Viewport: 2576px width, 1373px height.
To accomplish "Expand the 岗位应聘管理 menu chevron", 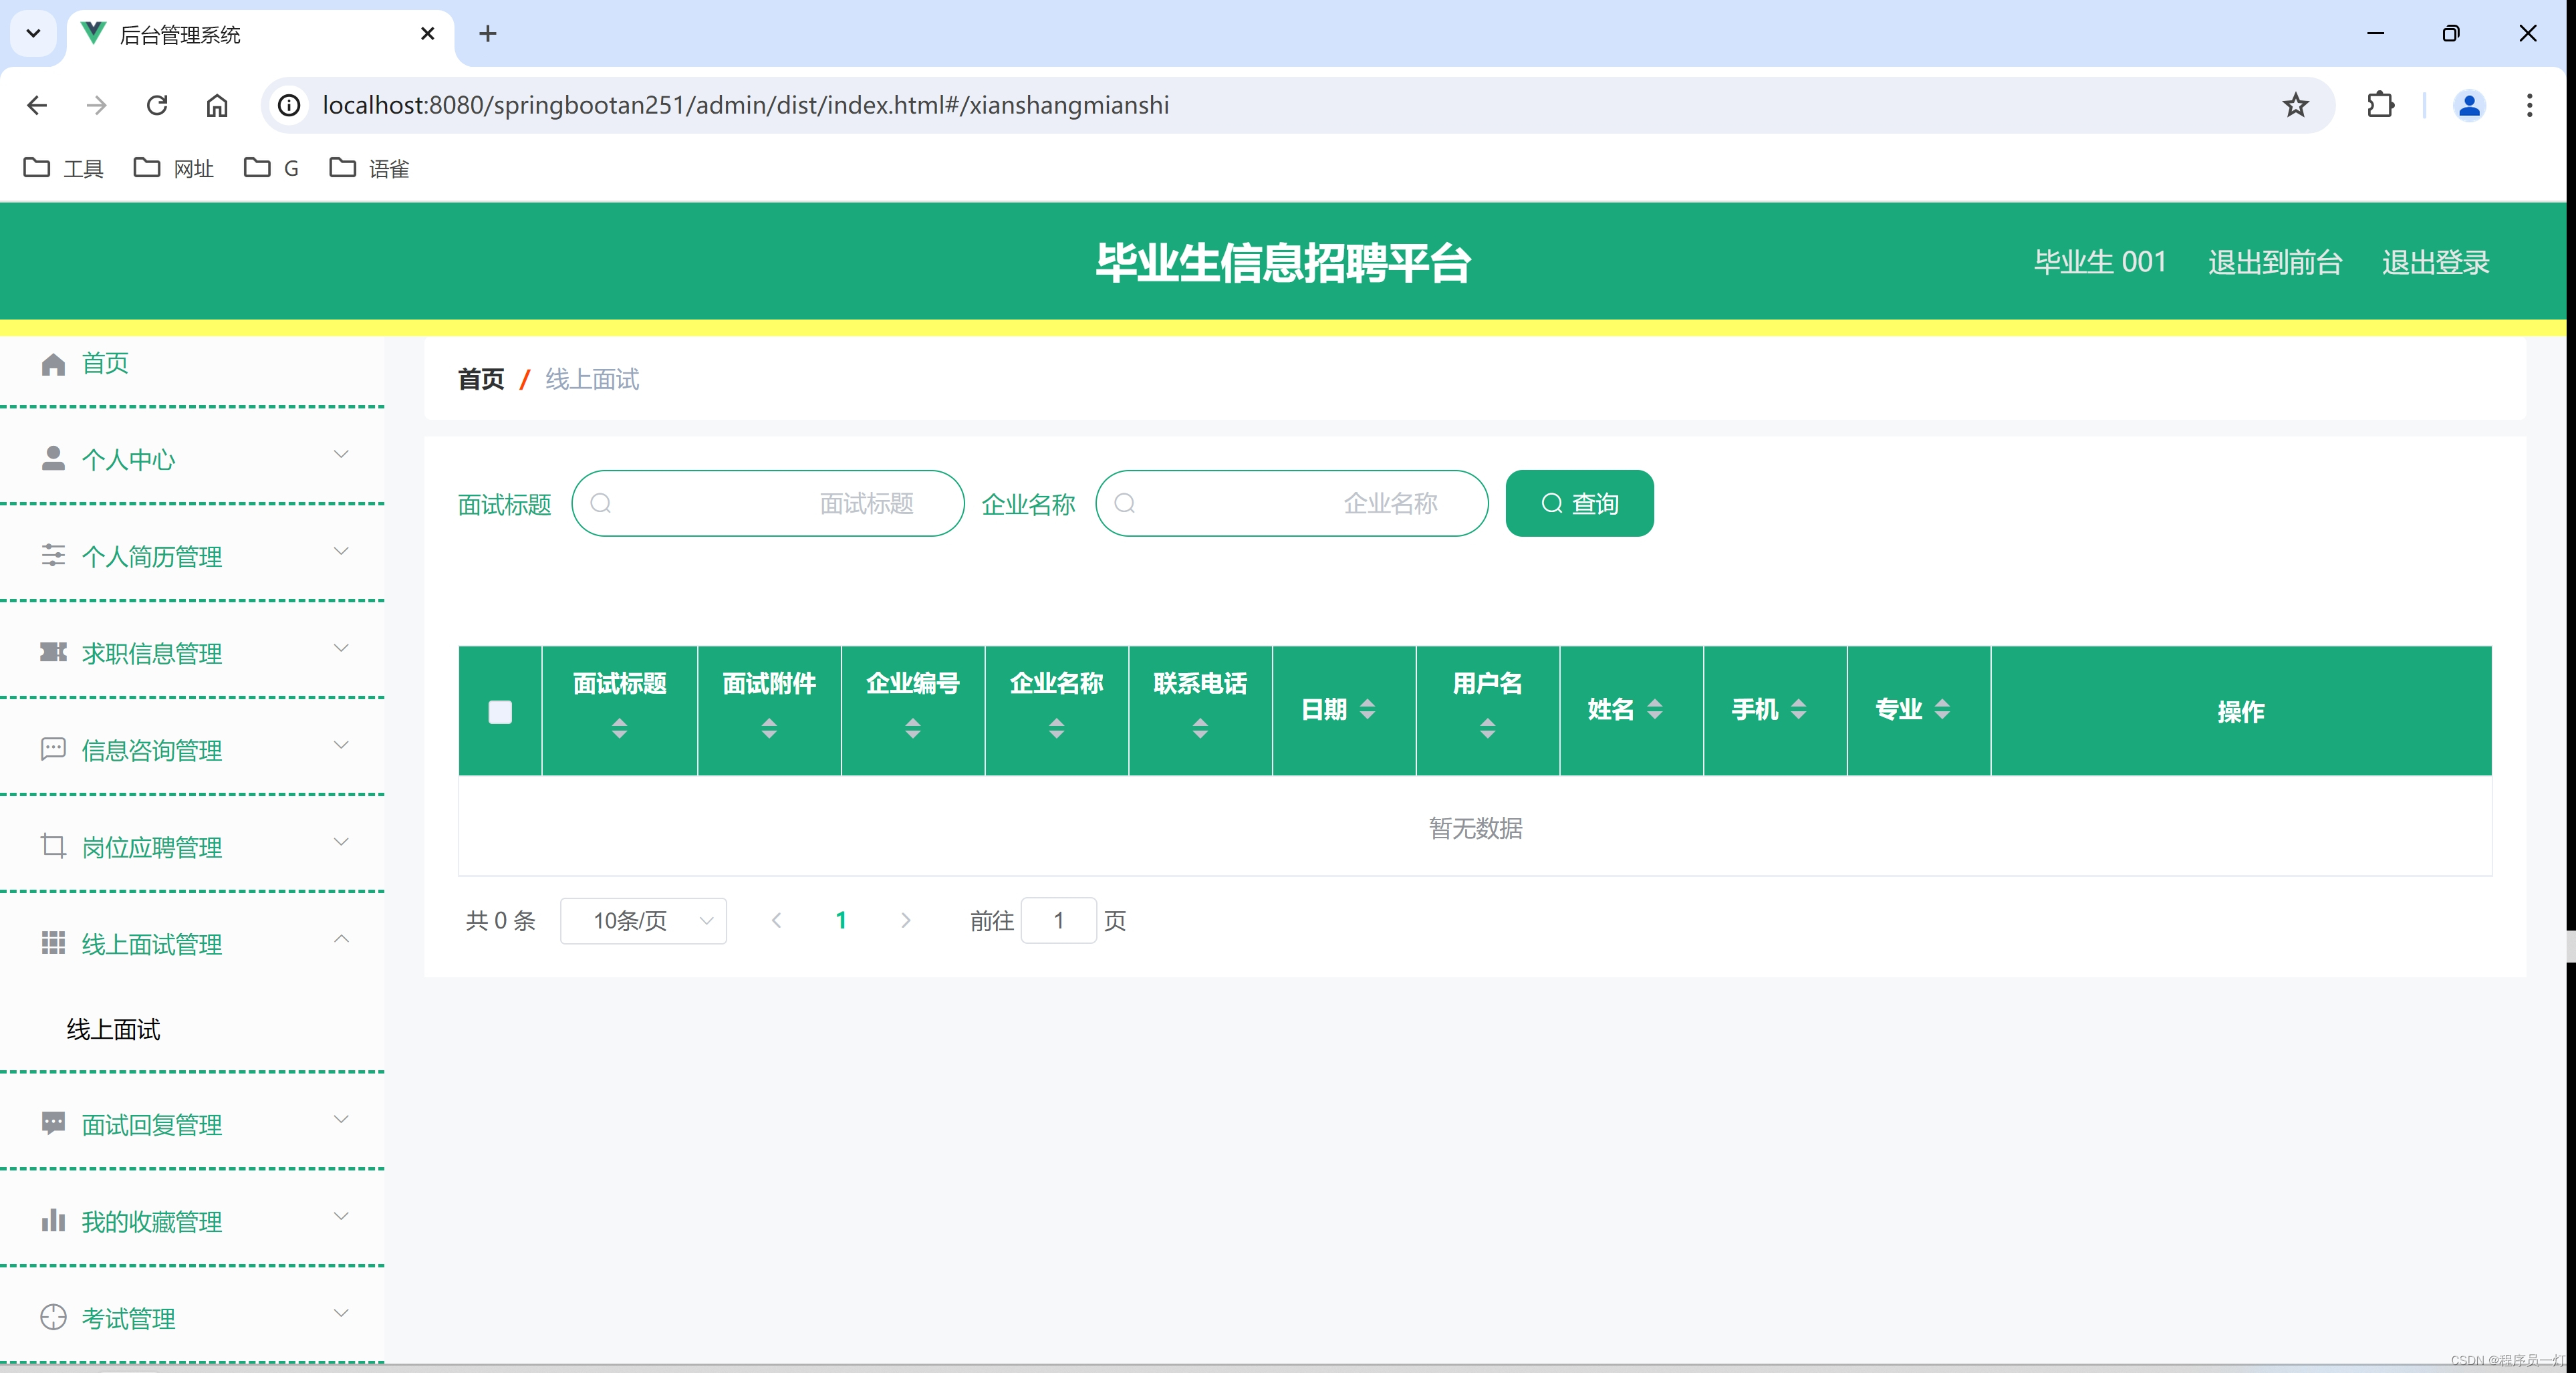I will [x=341, y=842].
